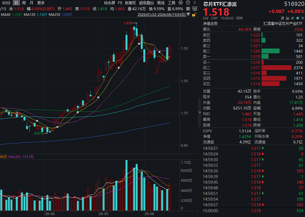Collapse the right quote panel arrow
Viewport: 305px width, 217px height.
point(200,112)
